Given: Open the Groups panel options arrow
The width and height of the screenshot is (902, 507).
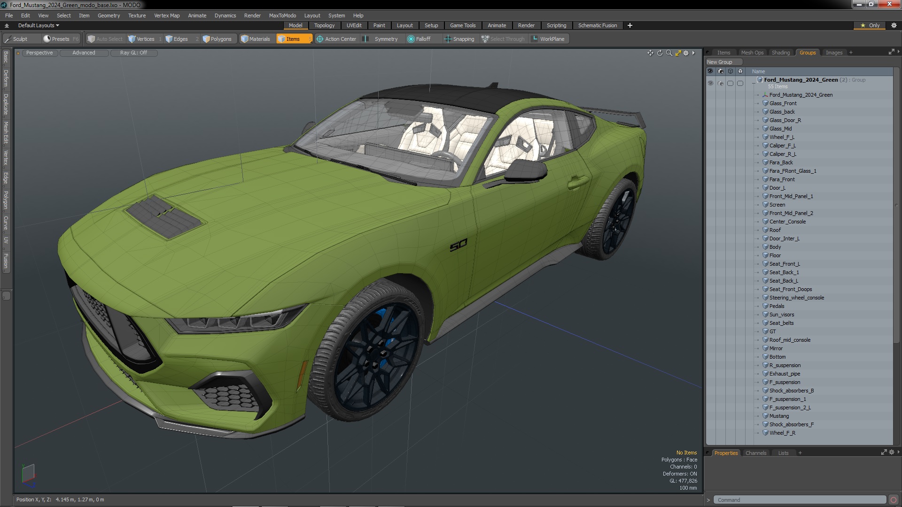Looking at the screenshot, I should [x=898, y=52].
